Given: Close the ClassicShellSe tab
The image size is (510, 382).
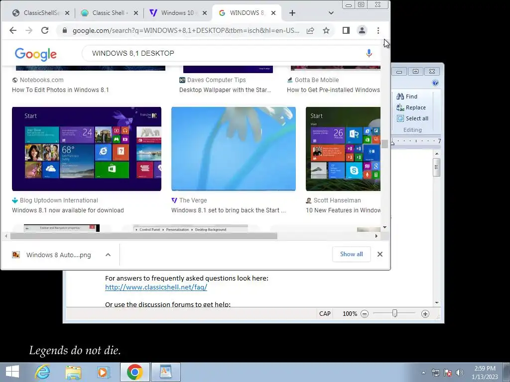Looking at the screenshot, I should coord(67,13).
